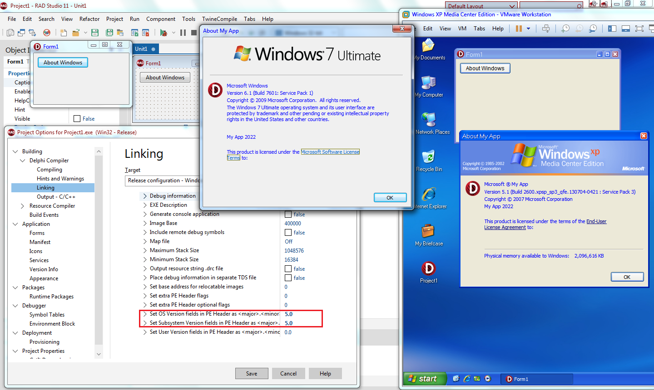
Task: Click Add File to Project icon
Action: click(135, 33)
